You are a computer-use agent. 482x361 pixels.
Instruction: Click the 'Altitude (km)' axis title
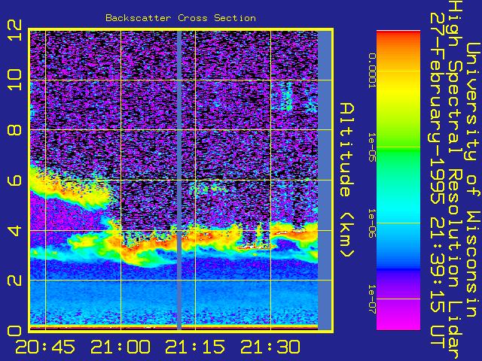(346, 180)
